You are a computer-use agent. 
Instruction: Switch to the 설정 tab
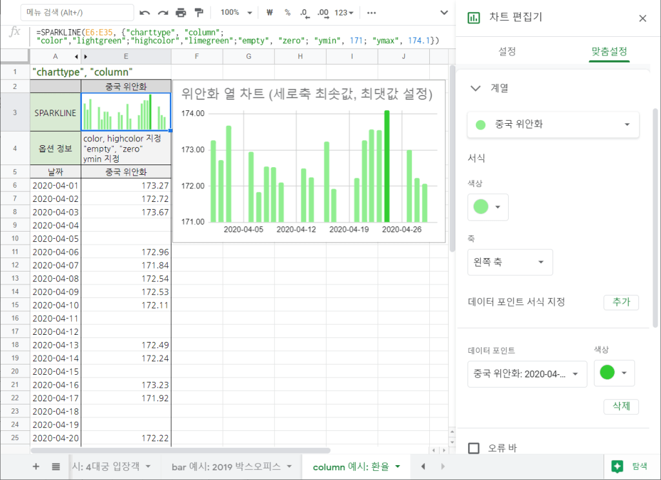[507, 51]
